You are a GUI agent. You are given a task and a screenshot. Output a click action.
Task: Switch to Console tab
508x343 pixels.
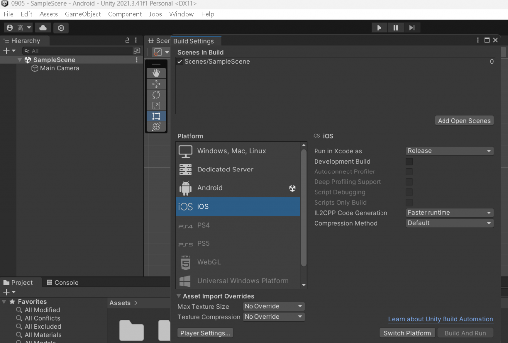(x=63, y=282)
